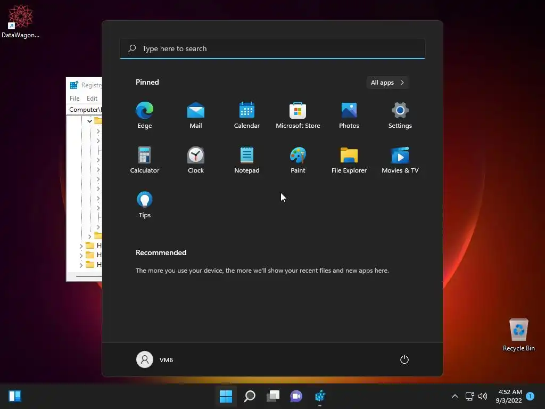Open File menu in Registry Editor
This screenshot has width=545, height=409.
[x=75, y=99]
